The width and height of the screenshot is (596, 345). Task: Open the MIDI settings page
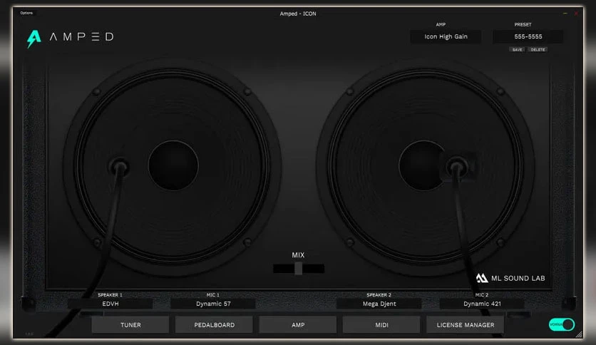[381, 325]
